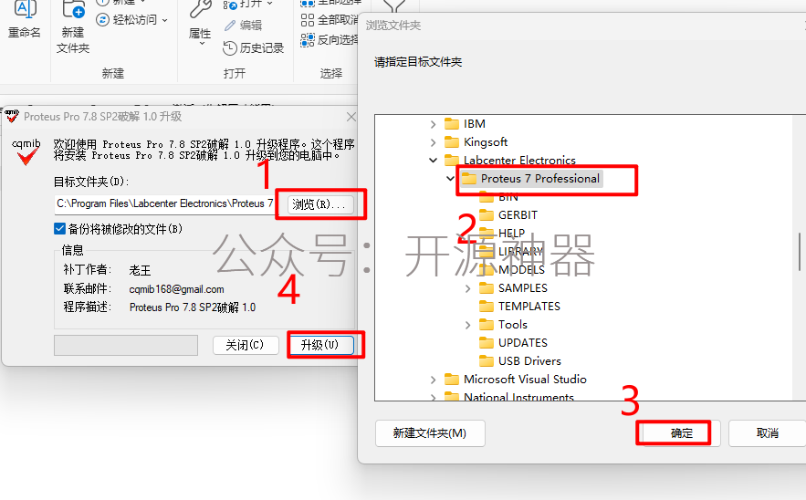Screen dimensions: 806x500
Task: Select the MODELS folder
Action: click(521, 270)
